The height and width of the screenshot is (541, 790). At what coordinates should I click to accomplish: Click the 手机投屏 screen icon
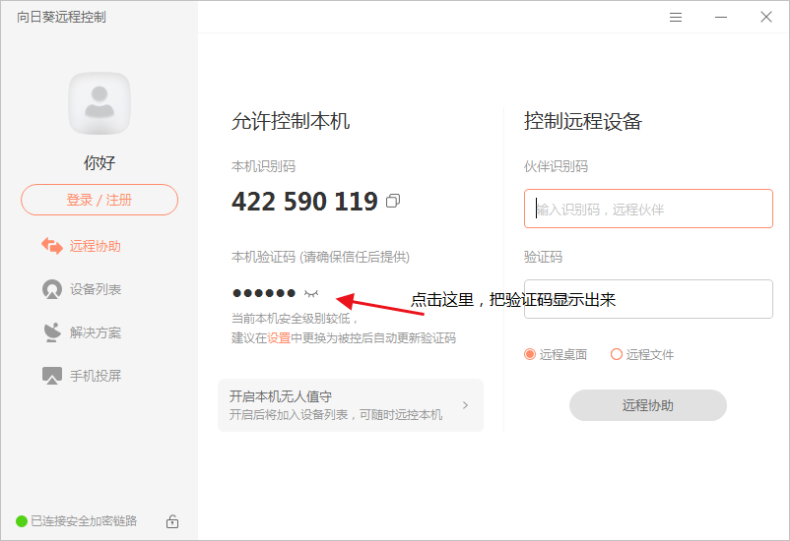click(x=52, y=376)
